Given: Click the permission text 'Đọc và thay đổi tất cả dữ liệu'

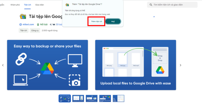Looking at the screenshot, I should coord(87,14).
